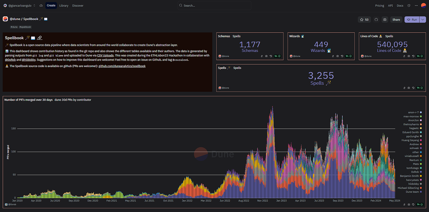Open query icon in Wizards widget footer
This screenshot has width=429, height=212.
coord(333,56)
